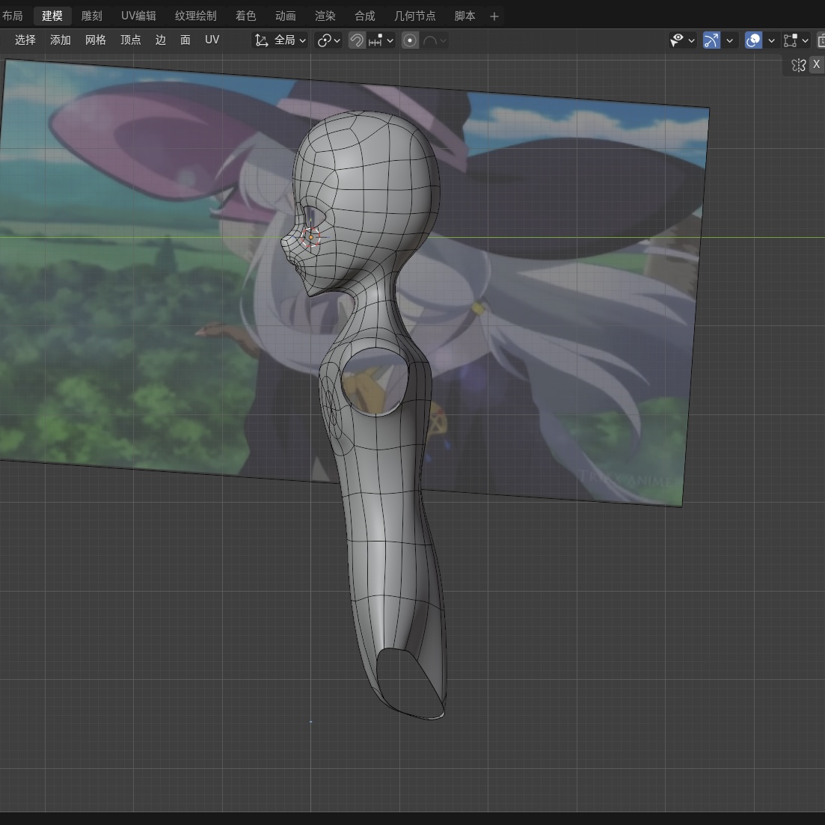Switch to the 脚本 workspace tab
This screenshot has height=825, width=825.
(x=464, y=16)
